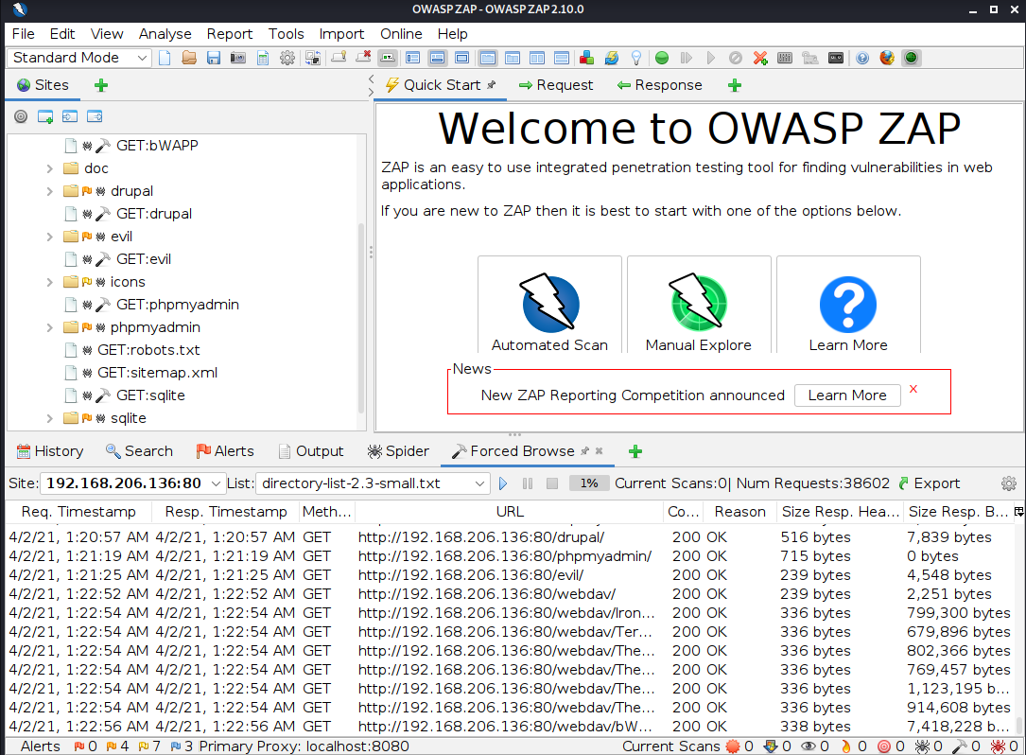Click the 1% forced browse progress bar

tap(588, 483)
